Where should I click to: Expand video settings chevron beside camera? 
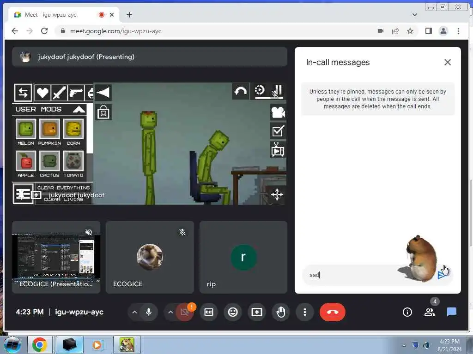(x=170, y=312)
